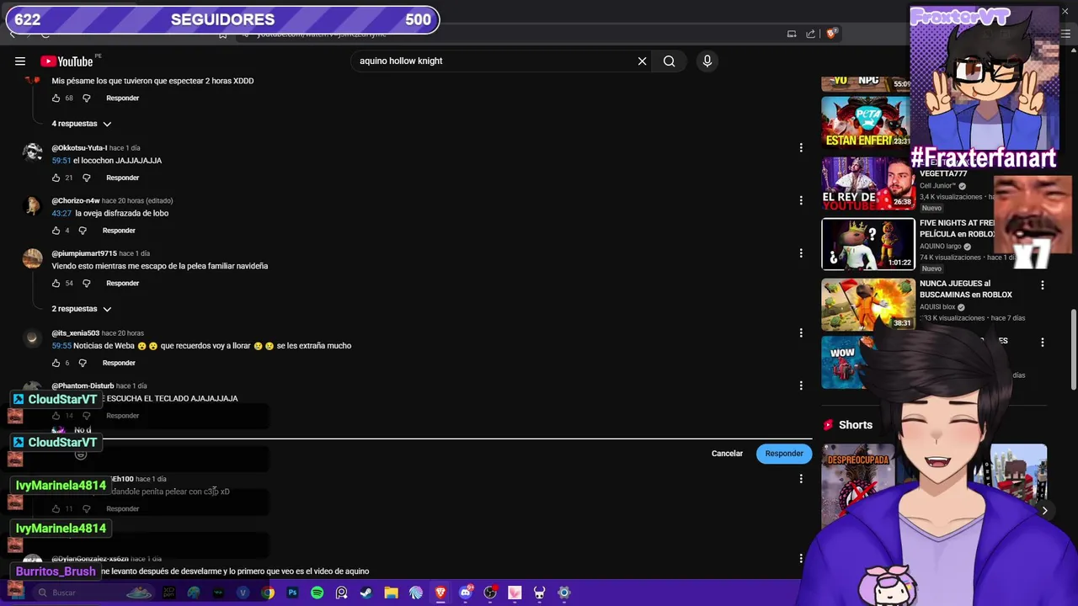Open the settings gear in taskbar
Image resolution: width=1078 pixels, height=606 pixels.
564,593
